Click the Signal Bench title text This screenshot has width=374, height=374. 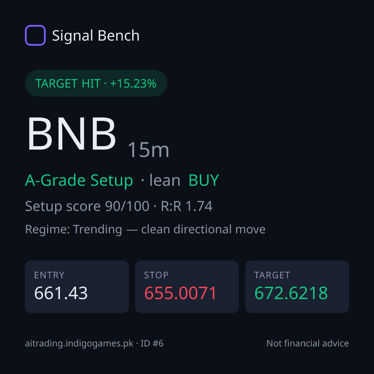(x=96, y=36)
